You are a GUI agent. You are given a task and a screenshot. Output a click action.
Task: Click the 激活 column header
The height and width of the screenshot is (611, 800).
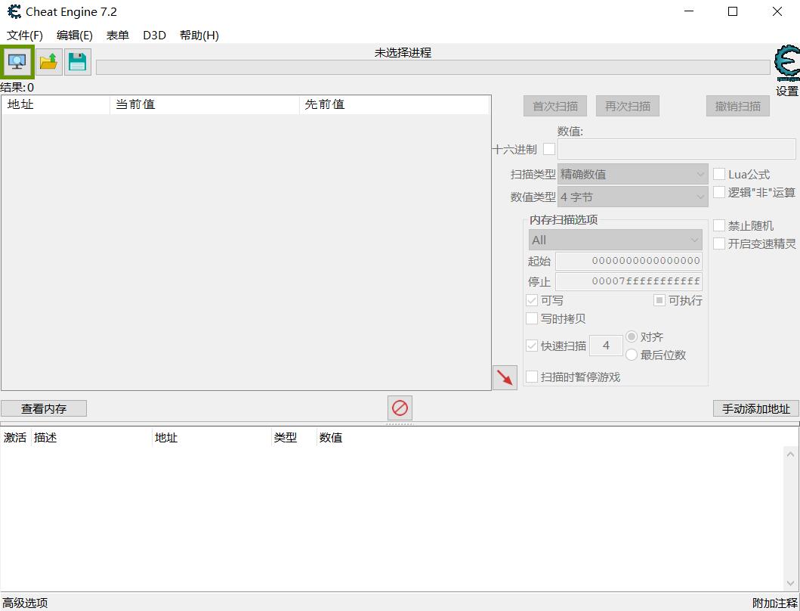(x=15, y=437)
